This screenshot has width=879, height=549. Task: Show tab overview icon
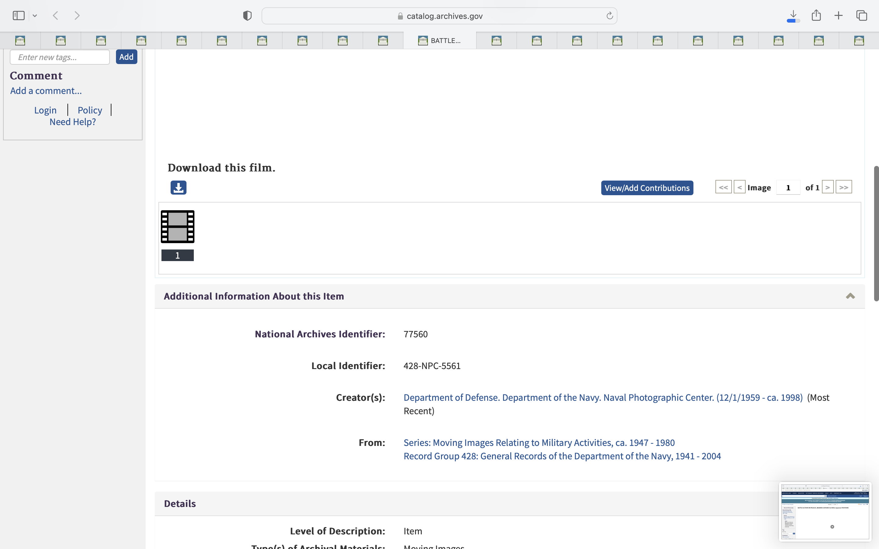[x=862, y=16]
